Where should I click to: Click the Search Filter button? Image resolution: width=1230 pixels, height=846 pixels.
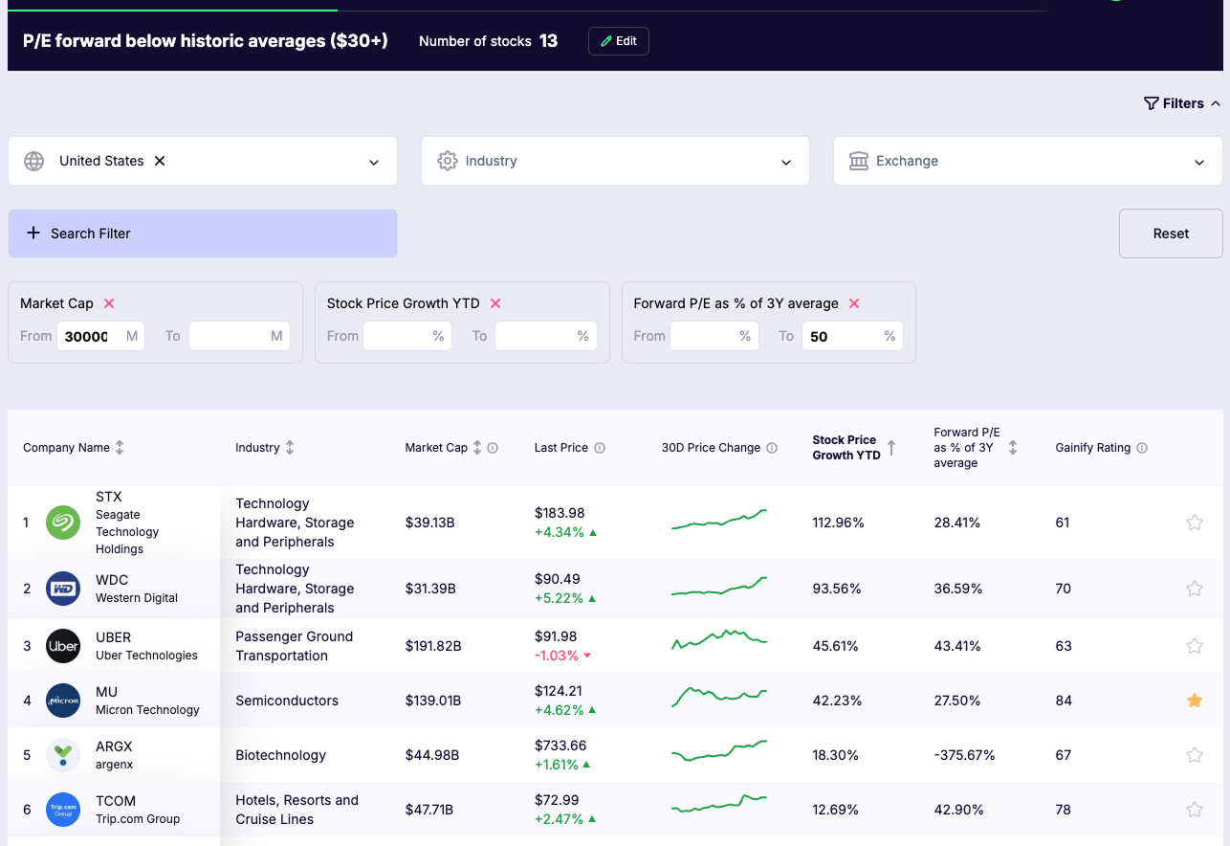203,234
